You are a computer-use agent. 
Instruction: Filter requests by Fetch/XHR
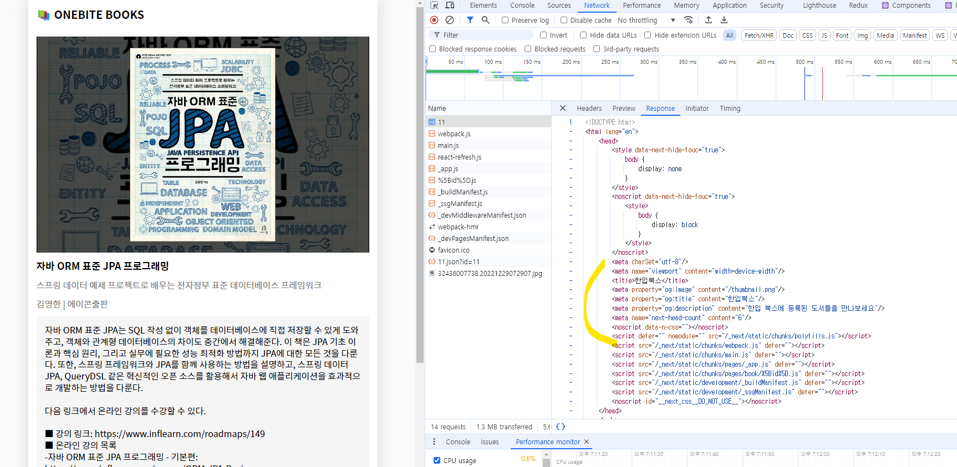[x=759, y=35]
